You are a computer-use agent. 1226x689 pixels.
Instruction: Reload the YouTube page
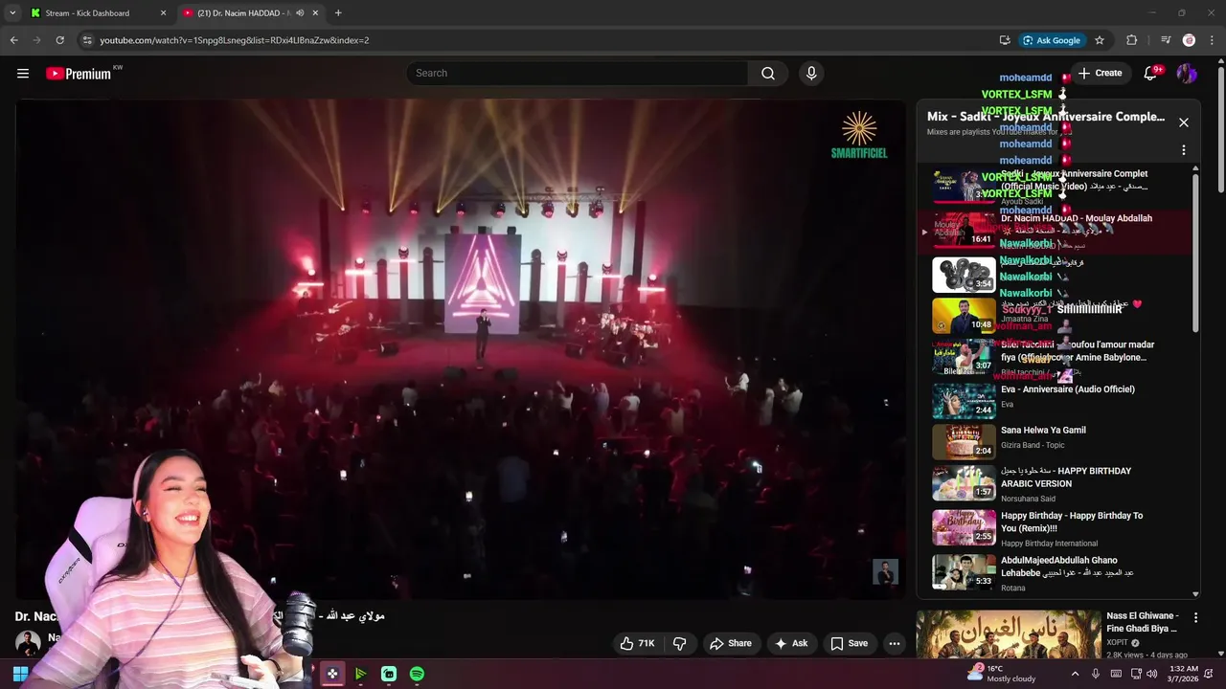tap(59, 40)
